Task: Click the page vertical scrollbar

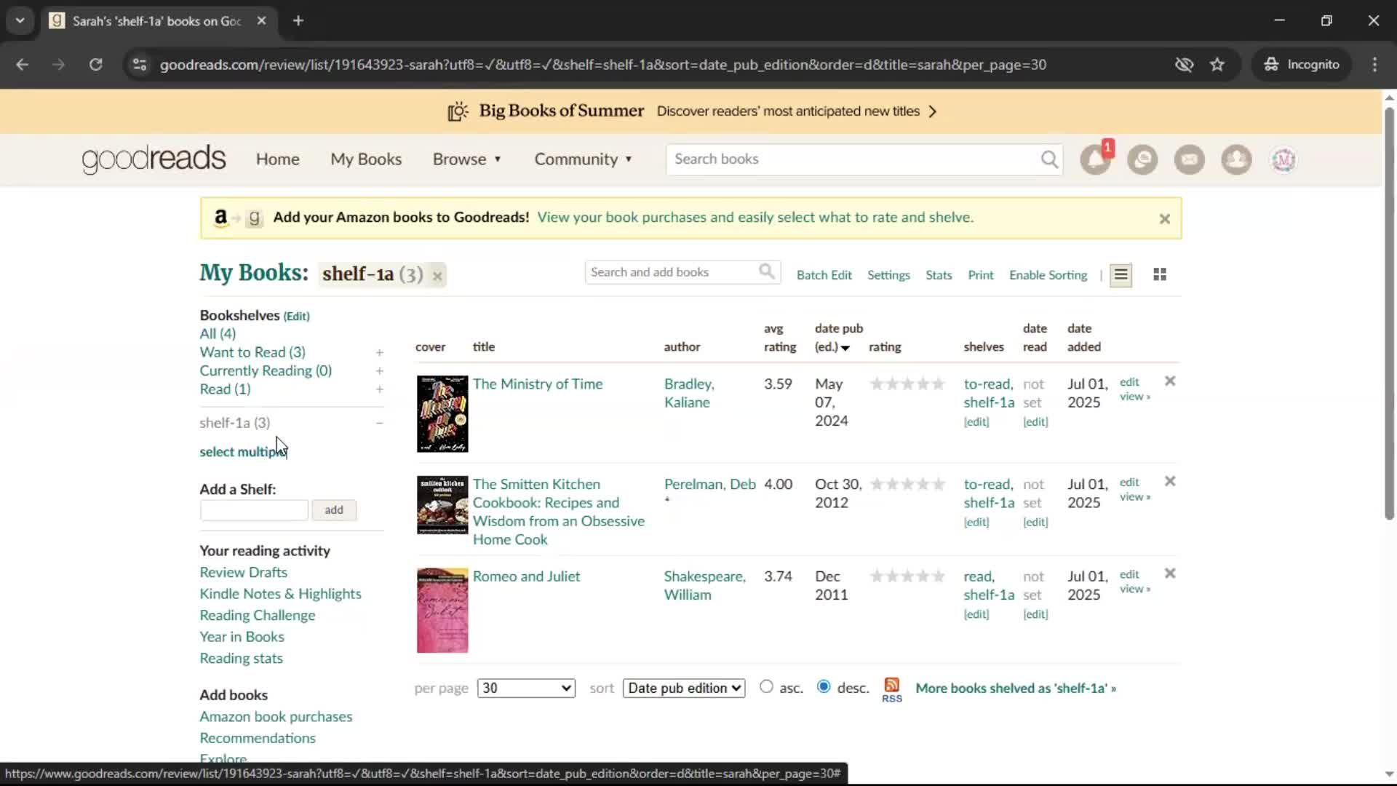Action: pos(1389,313)
